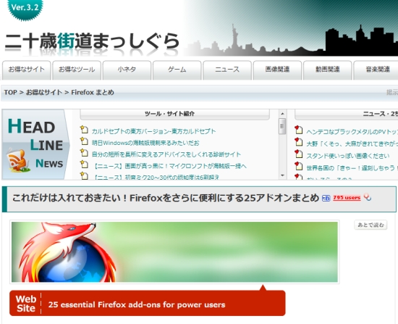Open the お得なツール navigation tab
The image size is (398, 324).
click(x=77, y=70)
